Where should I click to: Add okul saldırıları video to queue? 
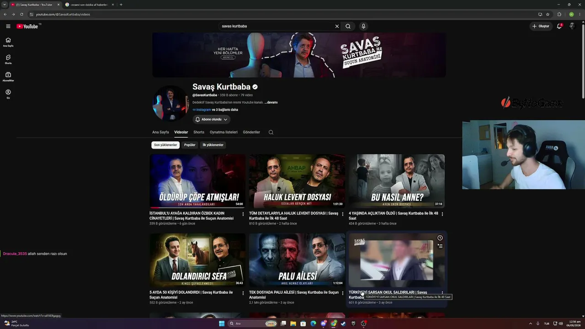[x=440, y=246]
